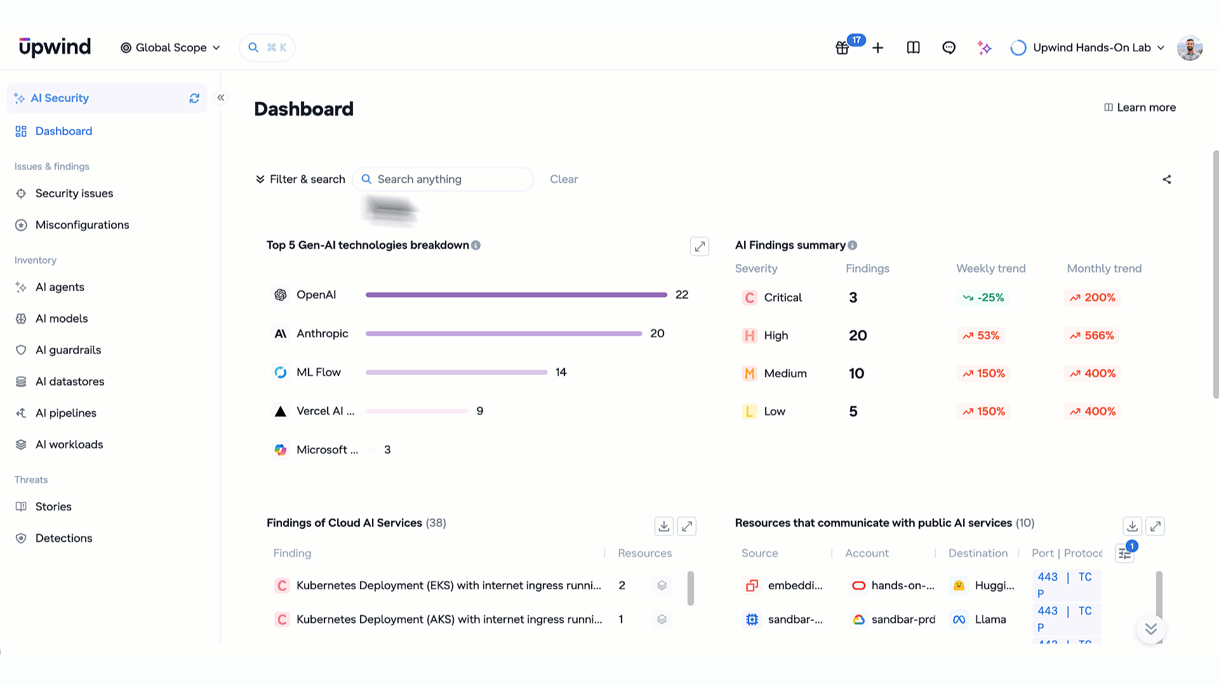Open the Upwind Hands-On Lab organization dropdown
This screenshot has width=1219, height=685.
(x=1088, y=48)
